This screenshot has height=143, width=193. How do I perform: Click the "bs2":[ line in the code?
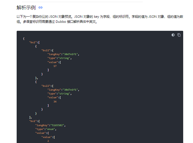pyautogui.click(x=34, y=42)
